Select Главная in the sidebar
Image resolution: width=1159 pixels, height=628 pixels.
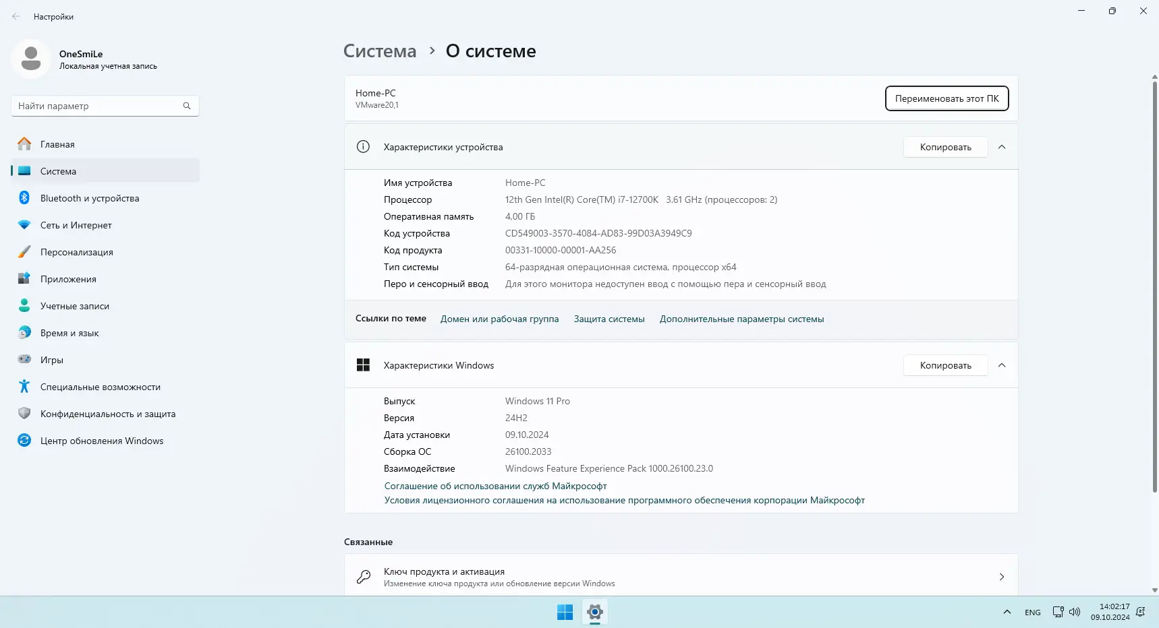tap(57, 144)
